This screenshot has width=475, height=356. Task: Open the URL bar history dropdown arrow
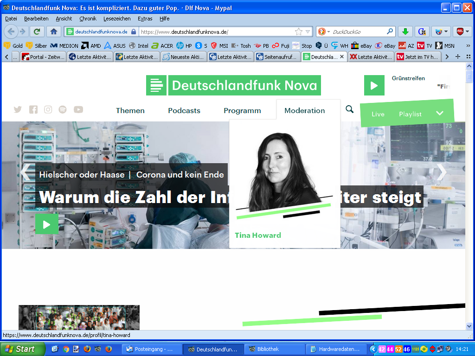308,32
